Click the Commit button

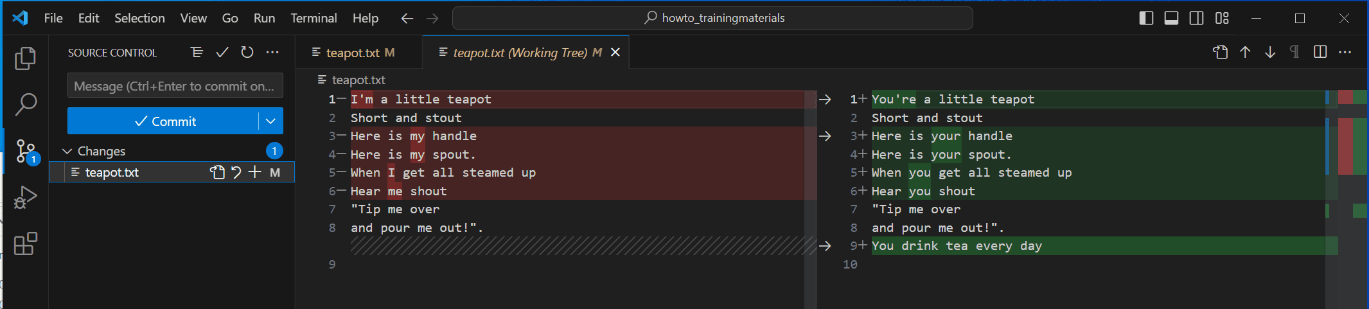[x=164, y=121]
